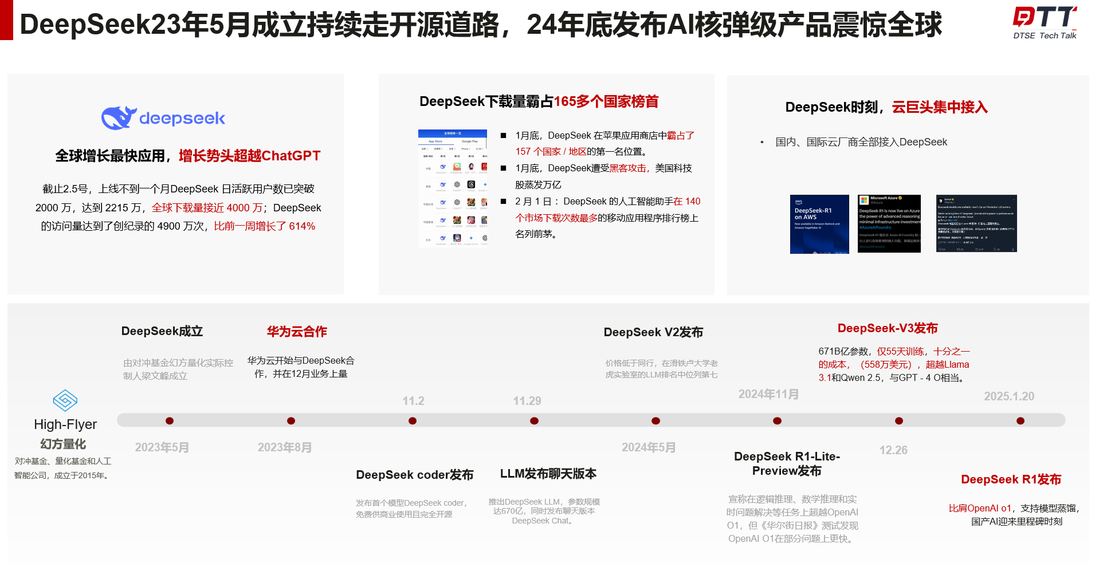This screenshot has width=1099, height=563.
Task: Click the '幻方量化' company name
Action: coord(63,444)
